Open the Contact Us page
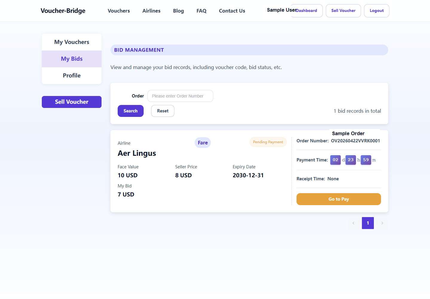Screen dimensions: 430x299 [x=232, y=11]
